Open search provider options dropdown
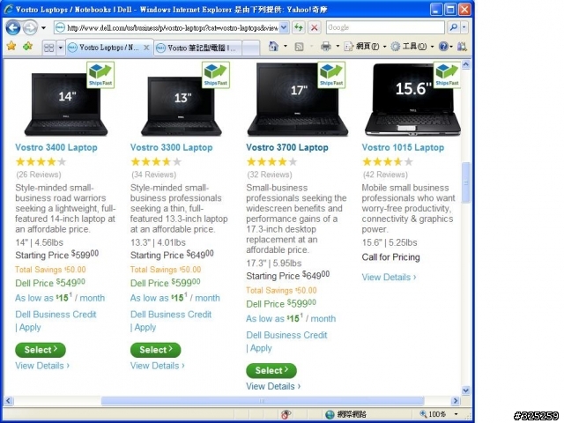 (464, 27)
